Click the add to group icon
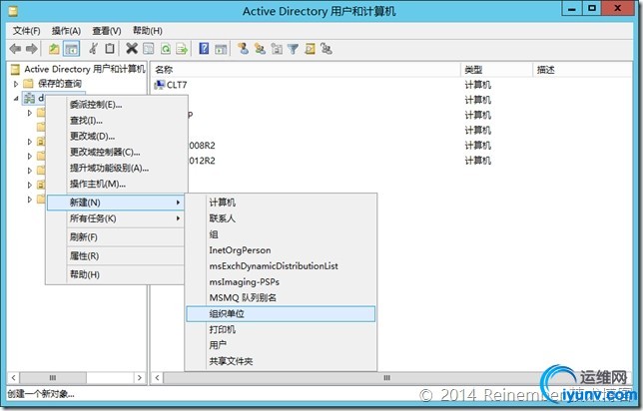Viewport: 643px width, 411px height. pyautogui.click(x=326, y=49)
